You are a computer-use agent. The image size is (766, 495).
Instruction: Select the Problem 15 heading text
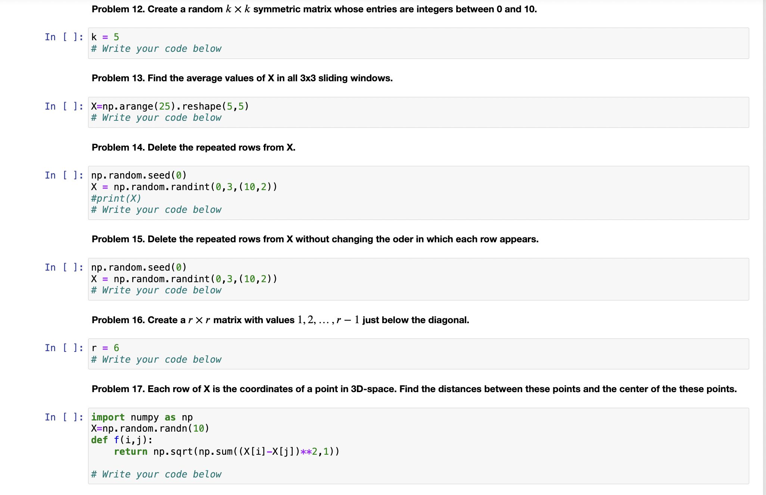click(x=315, y=239)
